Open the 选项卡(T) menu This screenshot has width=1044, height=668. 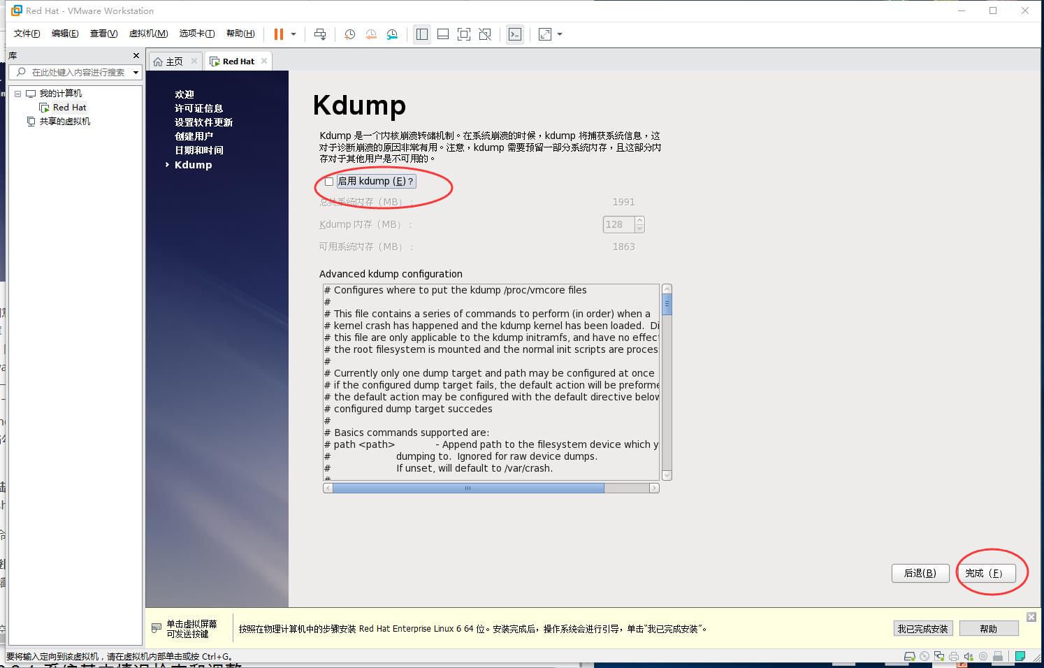point(197,34)
